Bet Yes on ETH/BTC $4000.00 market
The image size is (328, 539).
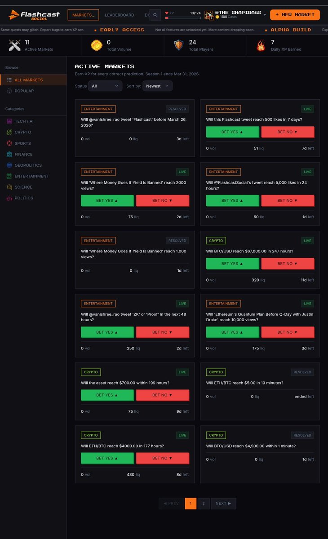click(x=107, y=458)
